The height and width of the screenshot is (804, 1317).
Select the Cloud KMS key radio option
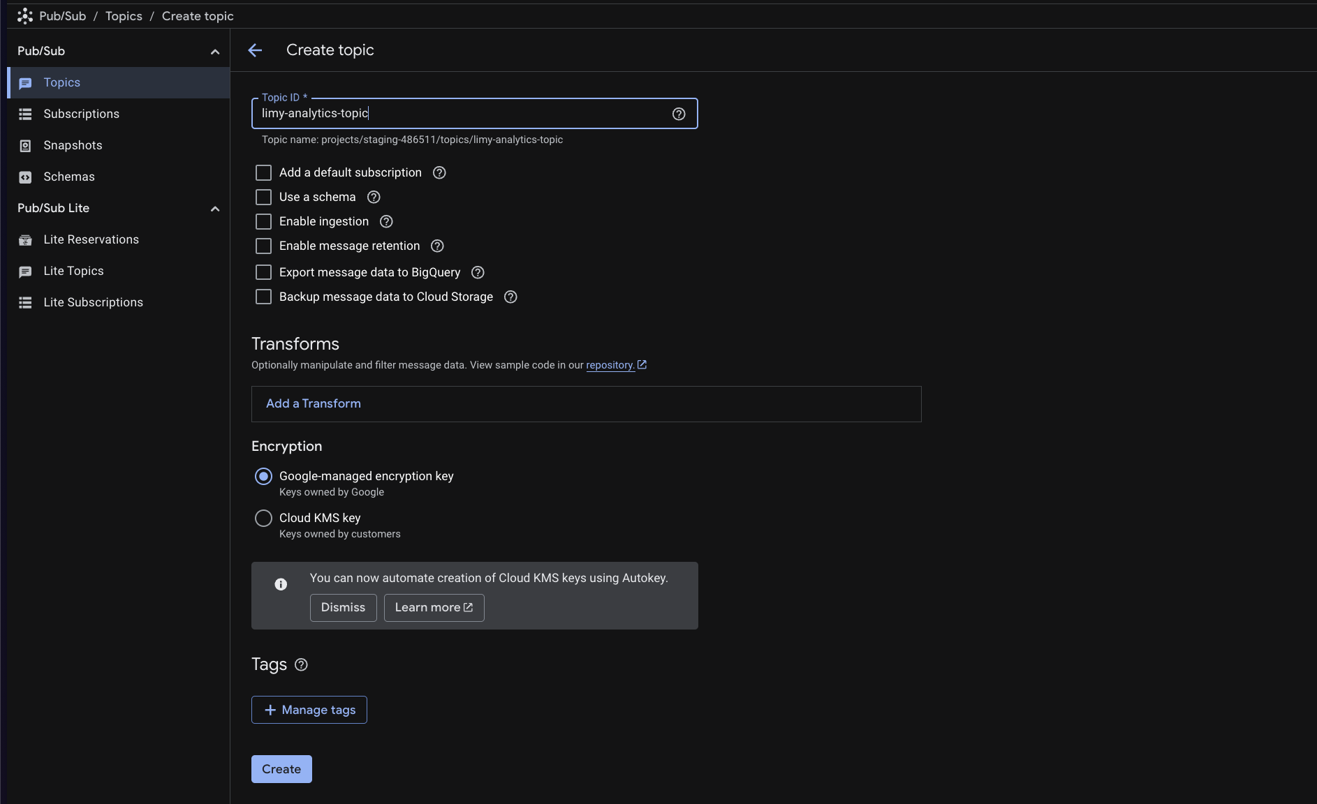click(x=263, y=518)
